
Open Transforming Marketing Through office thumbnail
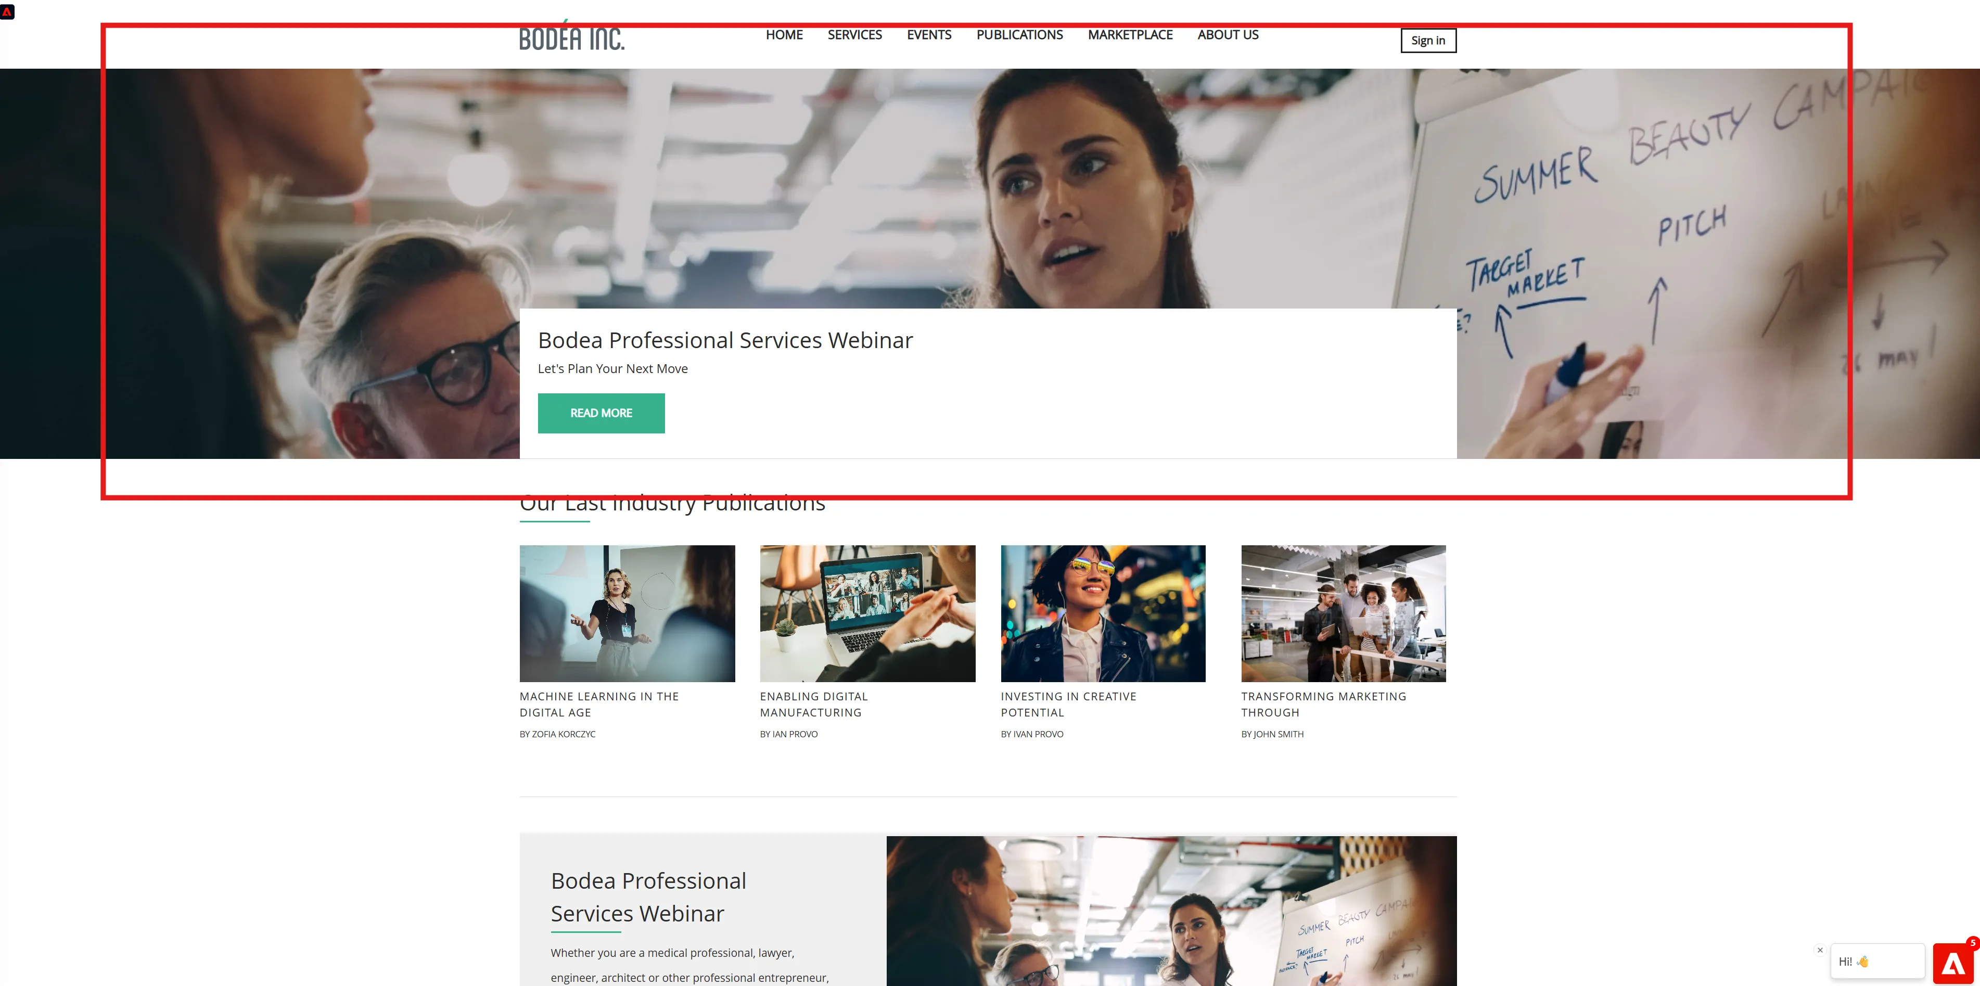tap(1344, 613)
